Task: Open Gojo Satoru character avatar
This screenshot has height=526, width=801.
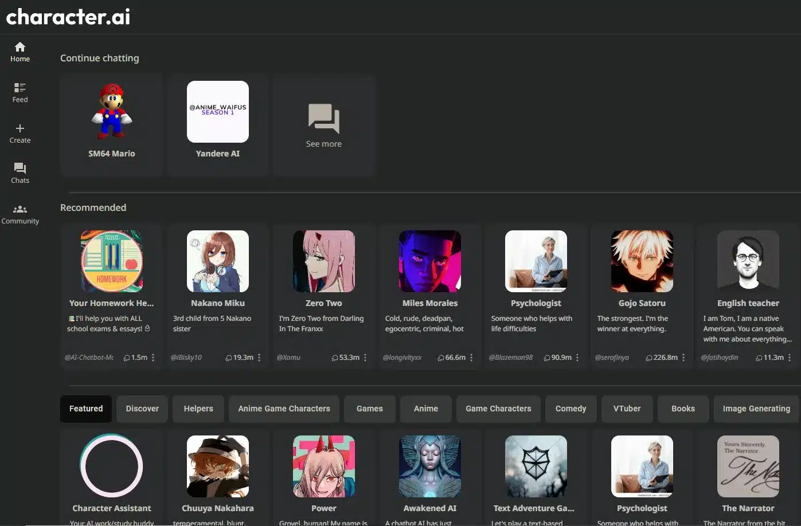Action: [642, 261]
